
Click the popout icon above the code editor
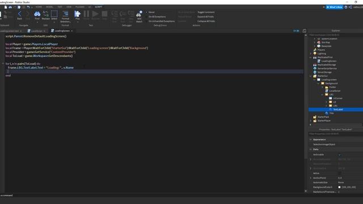pos(304,31)
